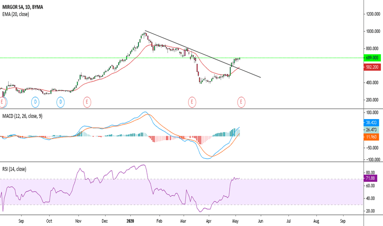
Task: Click the 40.00 RSI axis label
Action: pyautogui.click(x=370, y=198)
